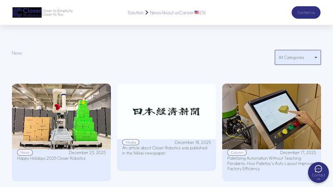Click the News tag on first card
The width and height of the screenshot is (333, 187).
(25, 153)
